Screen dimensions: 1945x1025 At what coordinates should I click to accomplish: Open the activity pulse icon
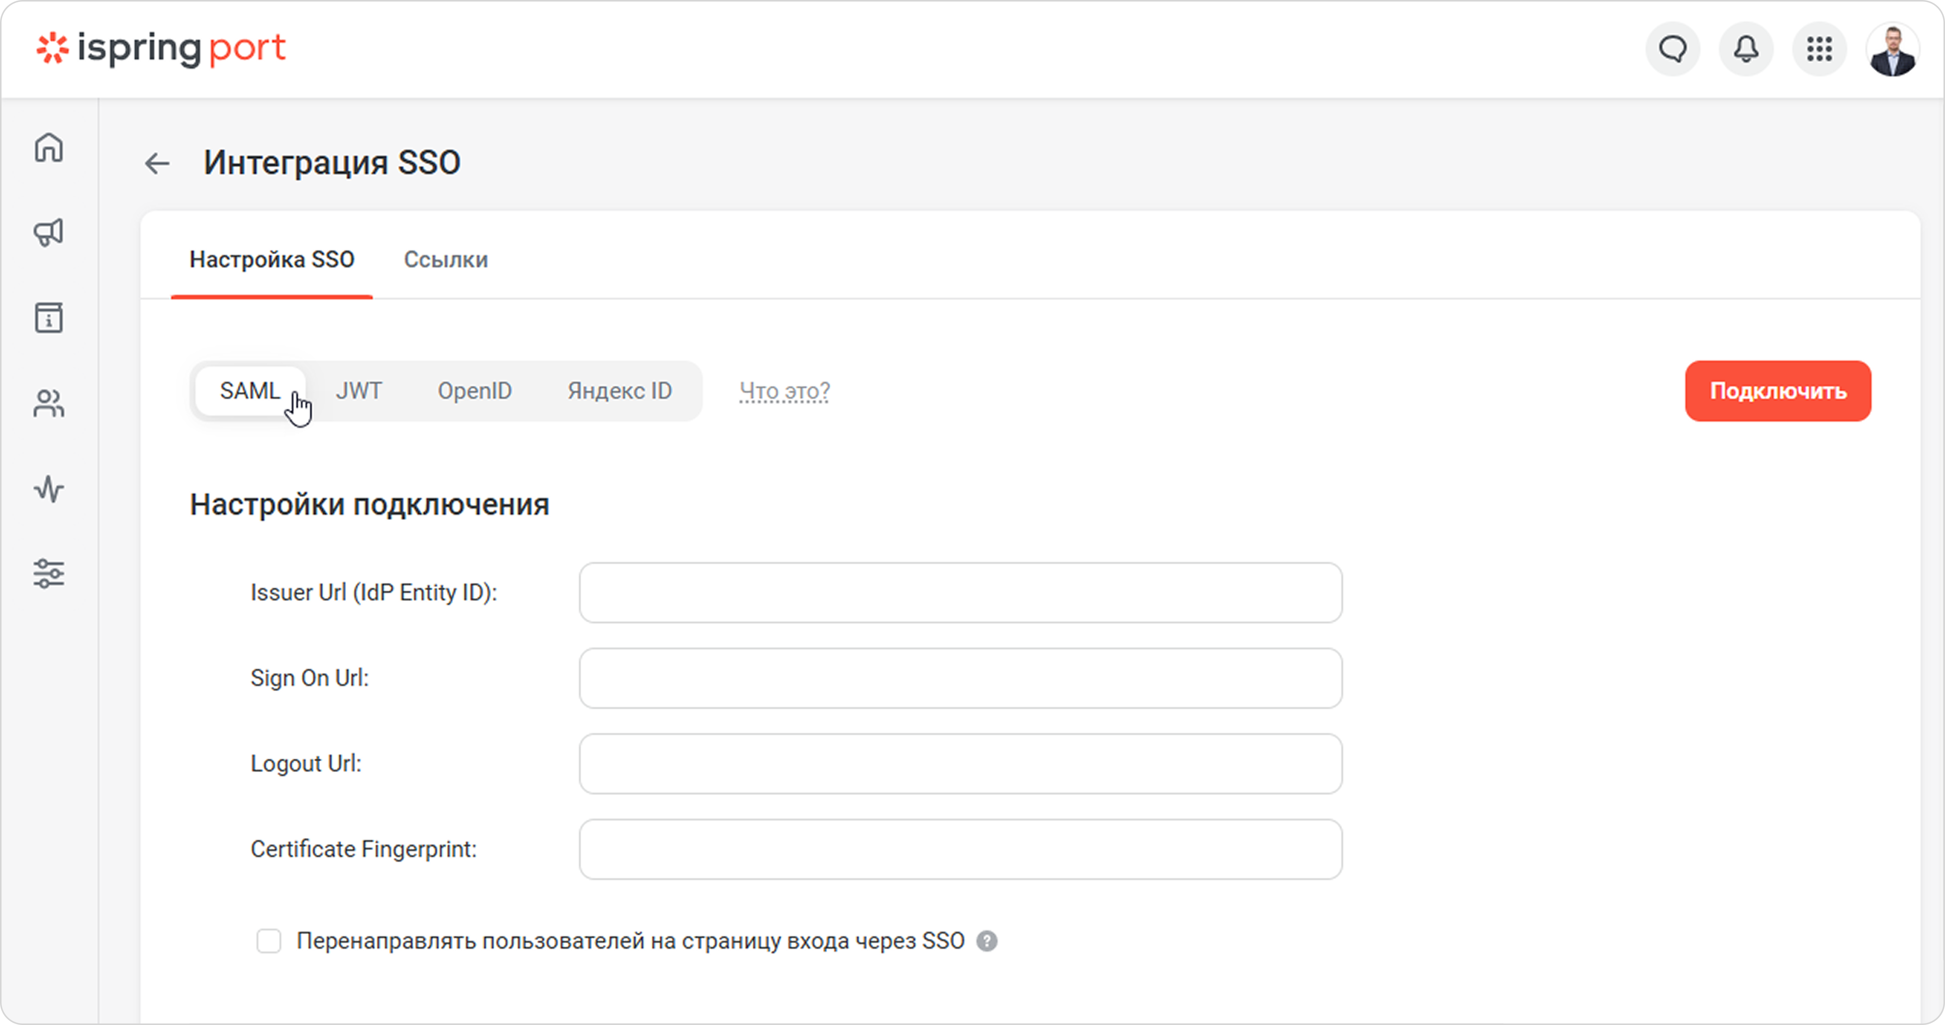(49, 489)
